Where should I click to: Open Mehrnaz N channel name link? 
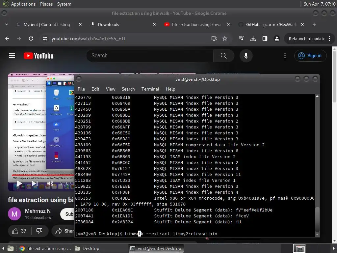tap(38, 211)
